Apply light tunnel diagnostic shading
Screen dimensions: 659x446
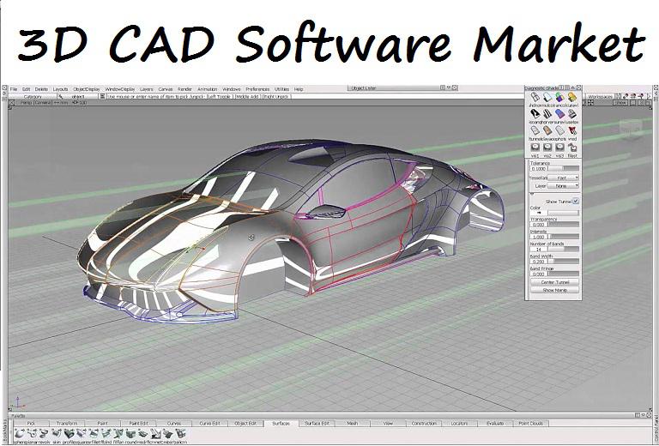535,130
